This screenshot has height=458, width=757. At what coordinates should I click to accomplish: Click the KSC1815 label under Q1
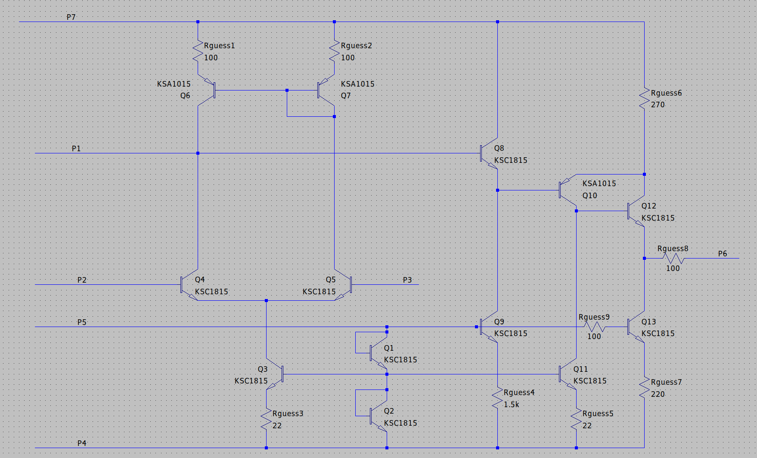tap(400, 360)
